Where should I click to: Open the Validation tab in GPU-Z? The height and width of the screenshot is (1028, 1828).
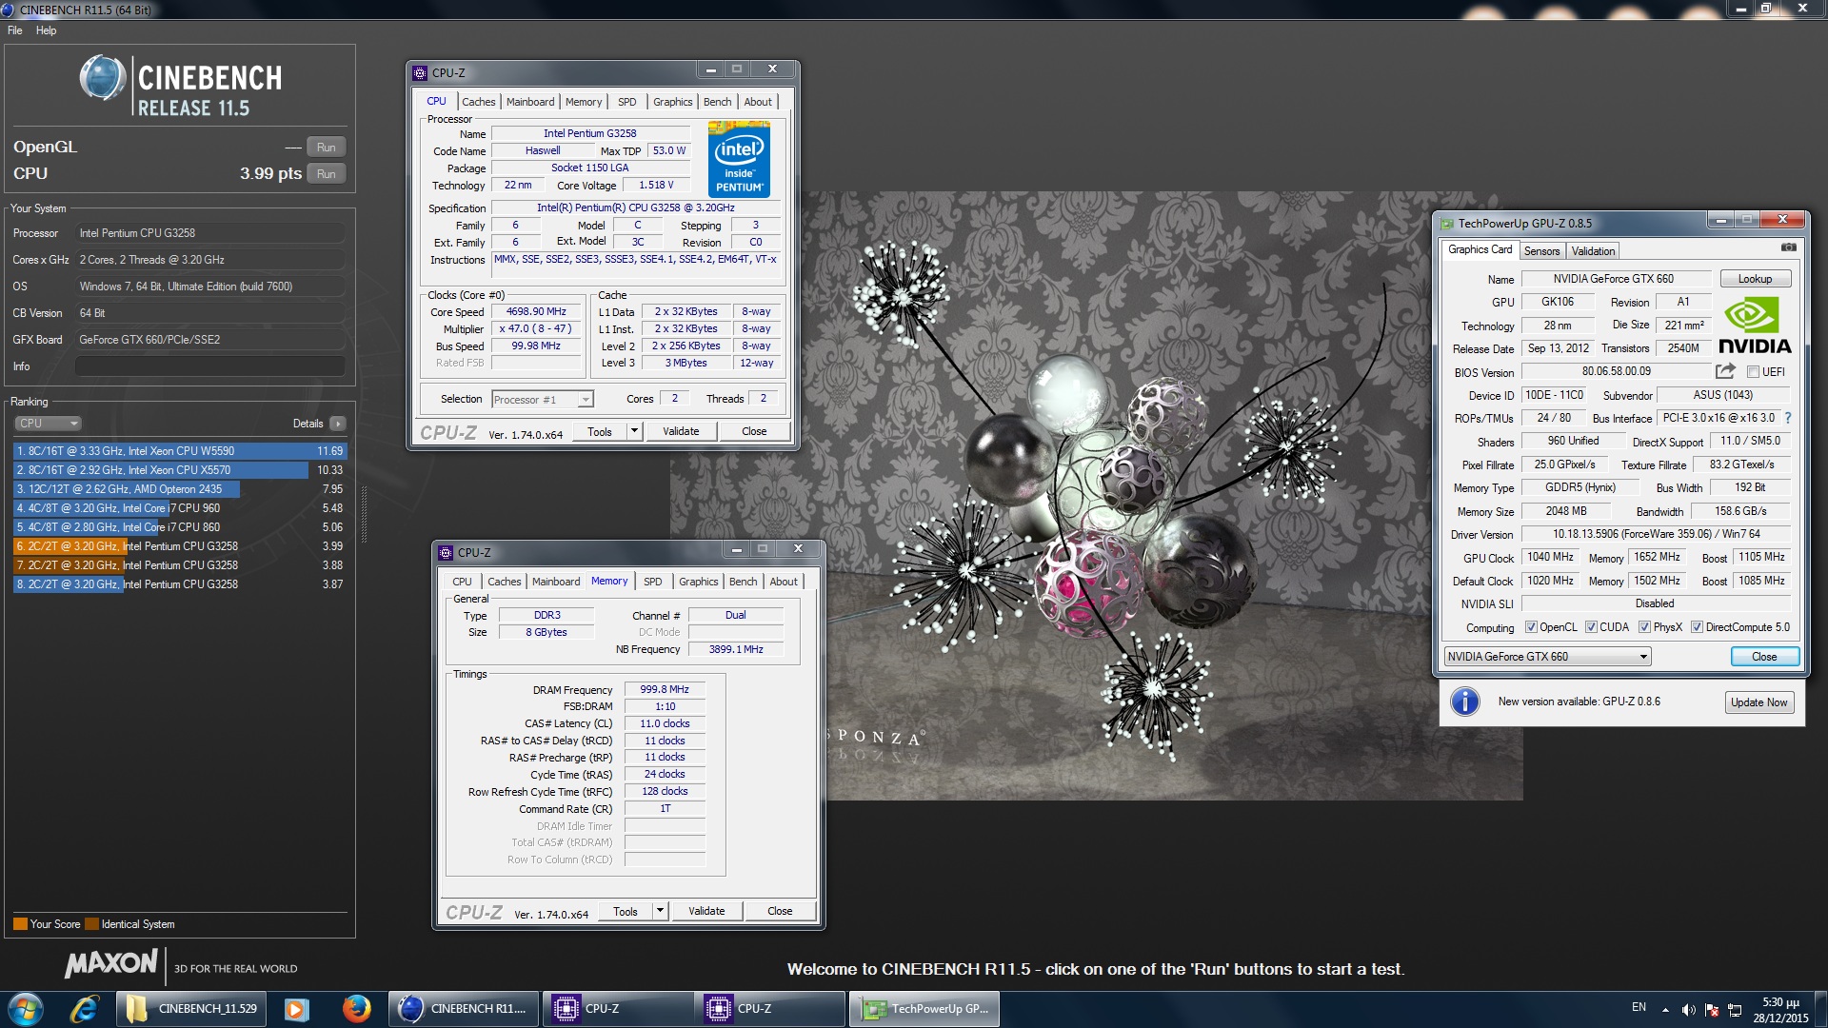point(1593,251)
